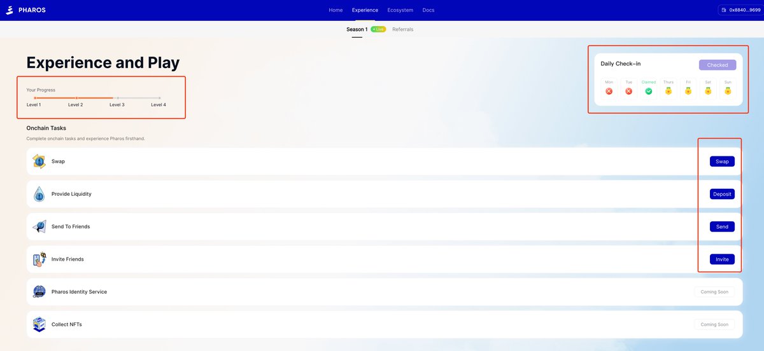
Task: Click the 'Onchain Tasks' heading
Action: pos(46,128)
